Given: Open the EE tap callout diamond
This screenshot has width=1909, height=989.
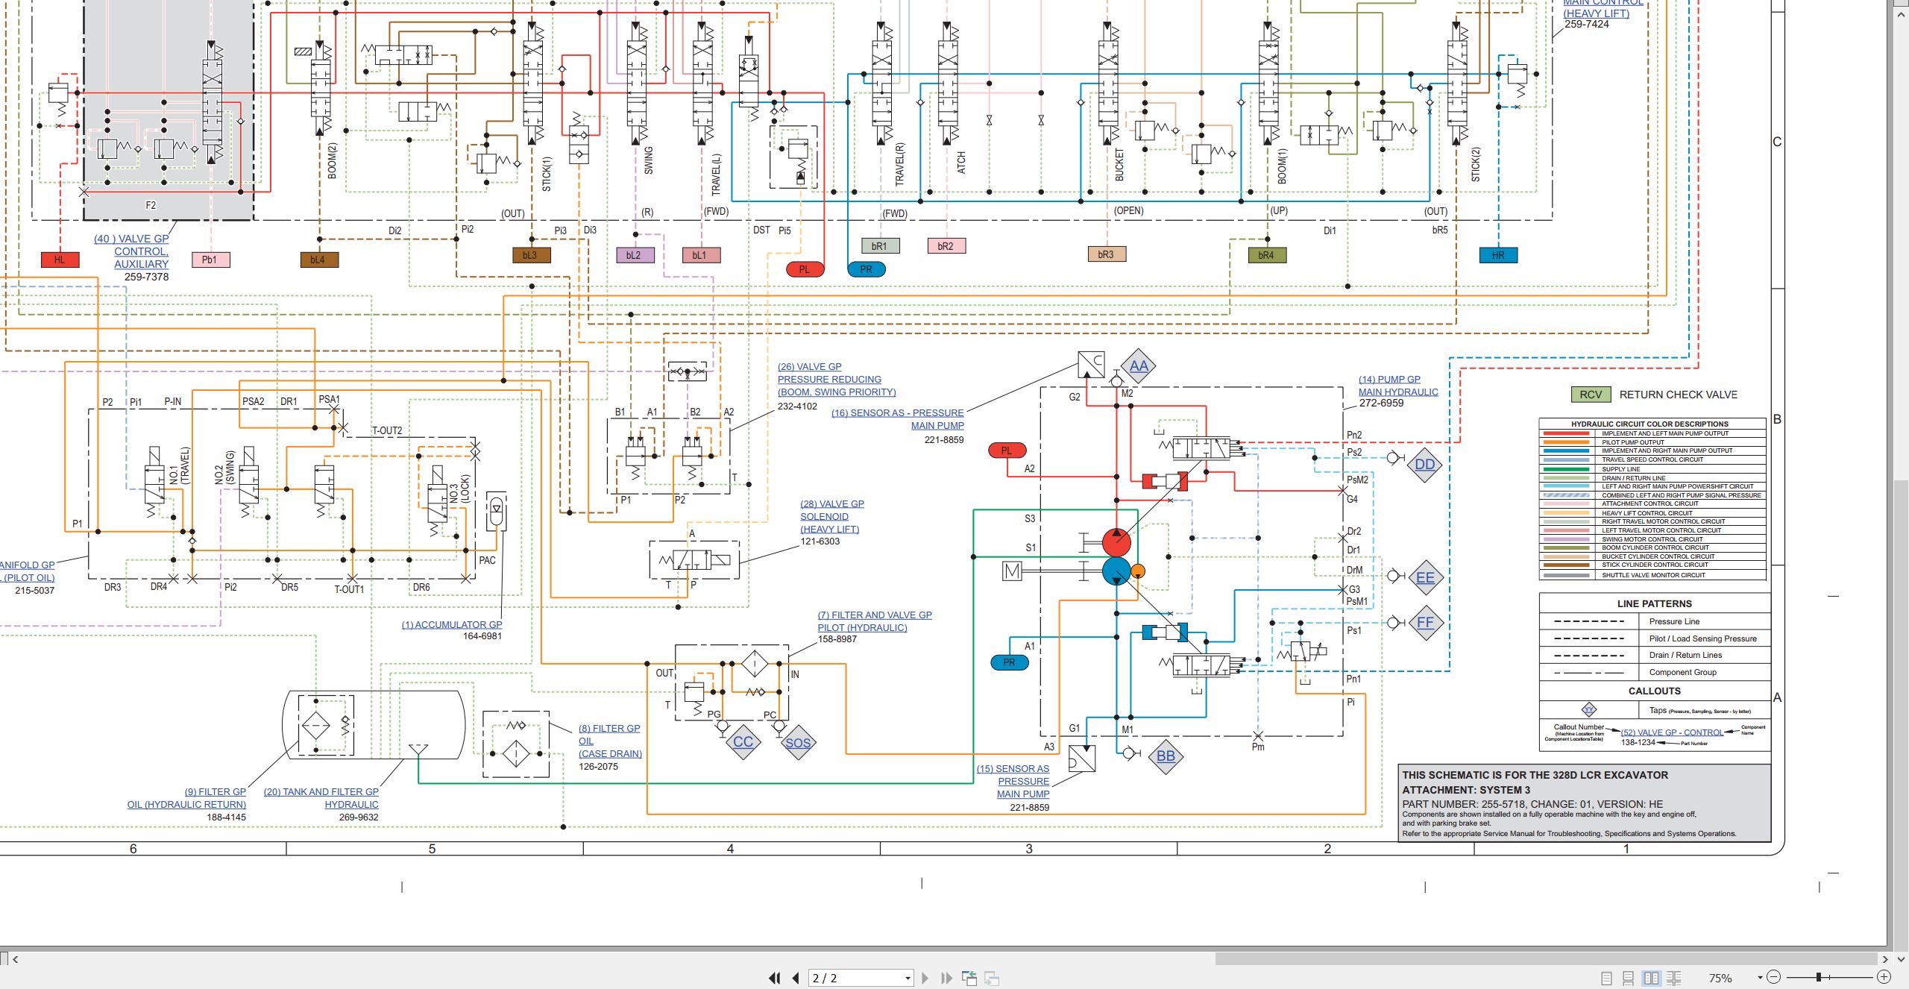Looking at the screenshot, I should tap(1425, 577).
